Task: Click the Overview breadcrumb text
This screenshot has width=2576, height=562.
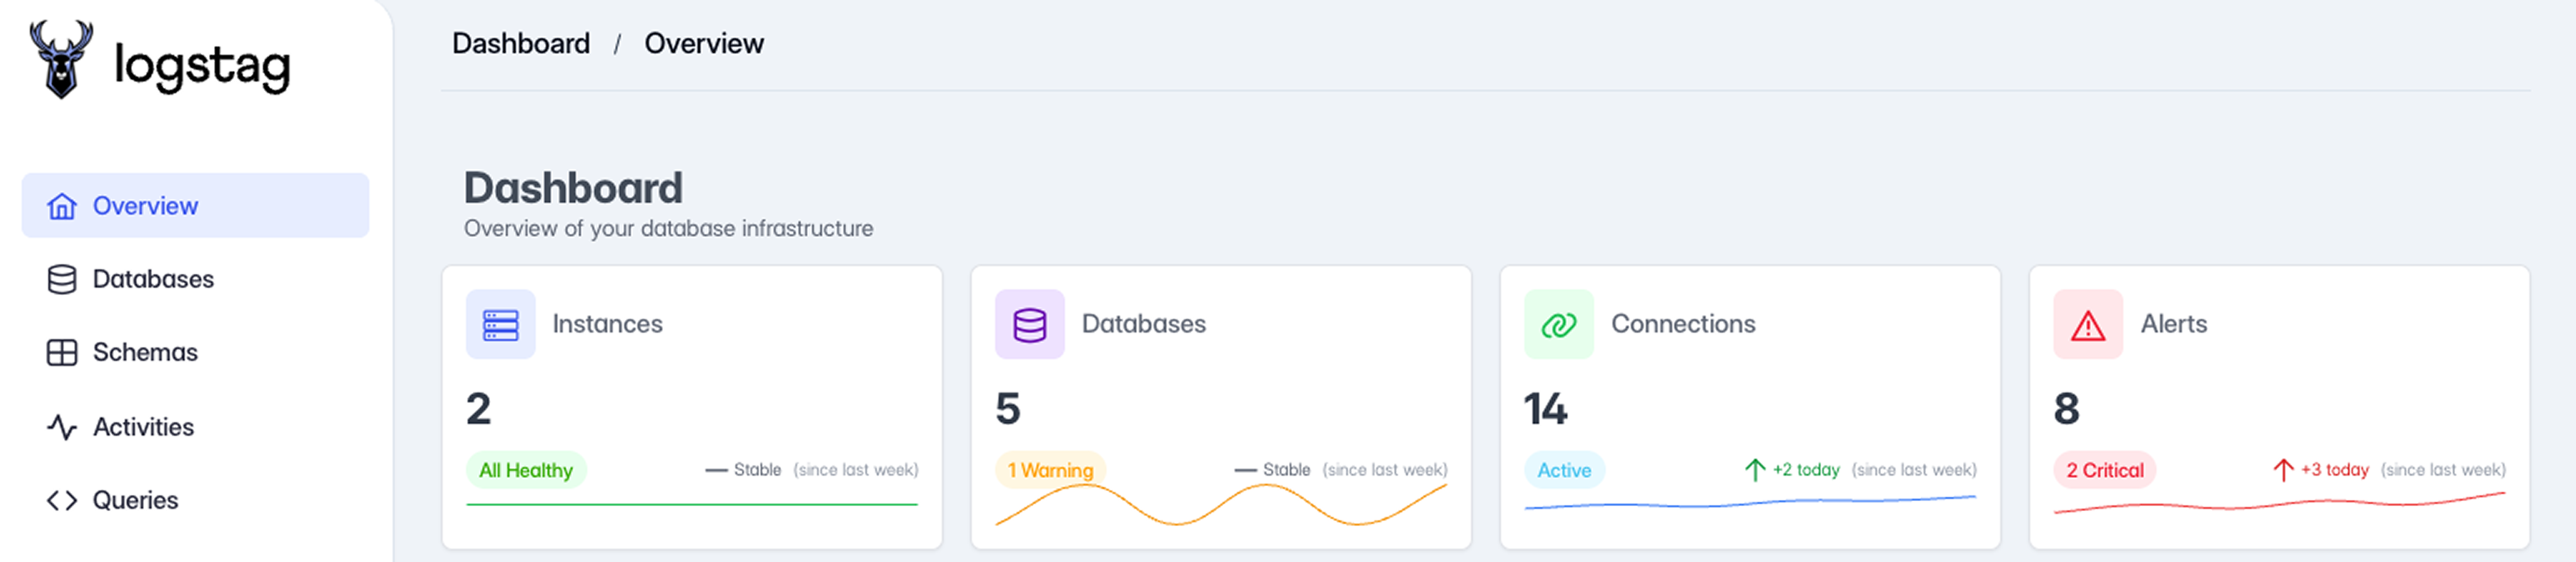Action: point(703,44)
